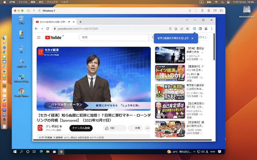Image resolution: width=257 pixels, height=160 pixels.
Task: Open the ウインドウ menu
Action: tap(52, 2)
